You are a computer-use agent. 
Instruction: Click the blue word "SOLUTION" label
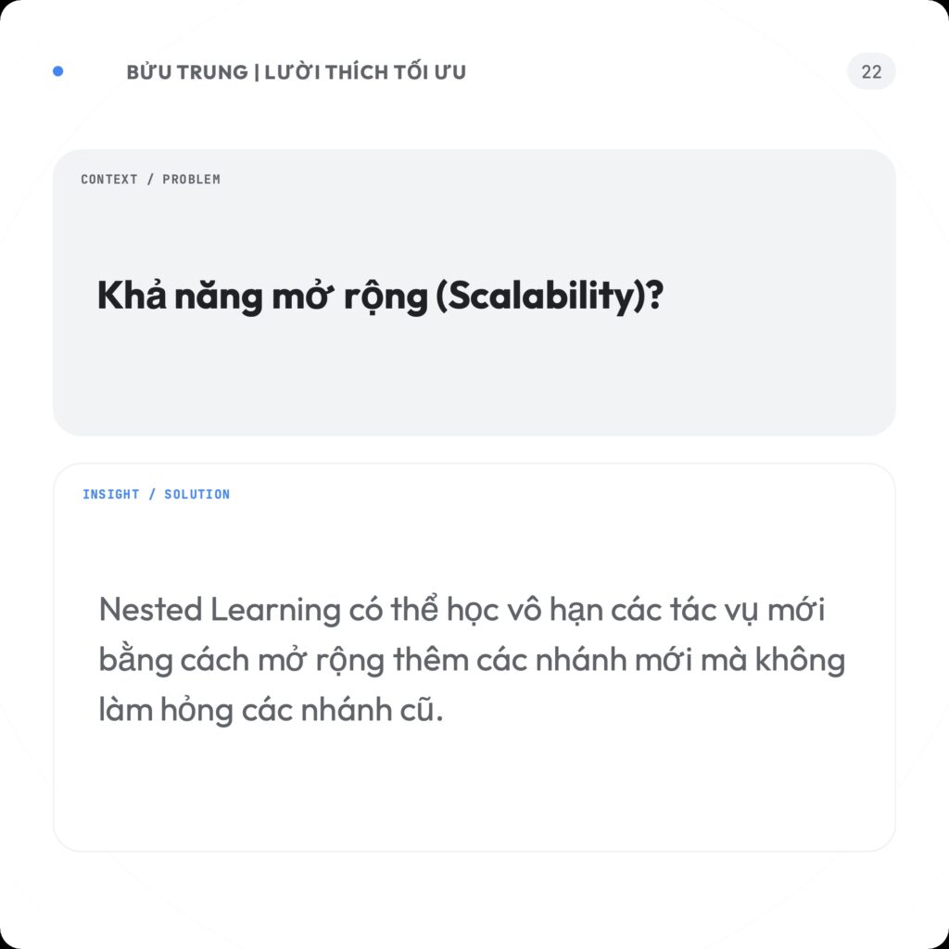(196, 494)
